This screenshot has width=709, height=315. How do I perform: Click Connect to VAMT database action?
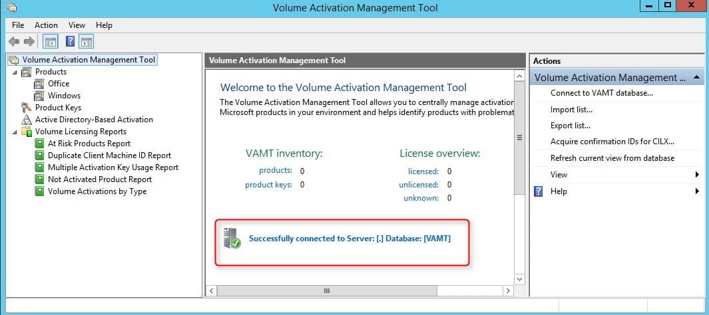click(x=601, y=93)
